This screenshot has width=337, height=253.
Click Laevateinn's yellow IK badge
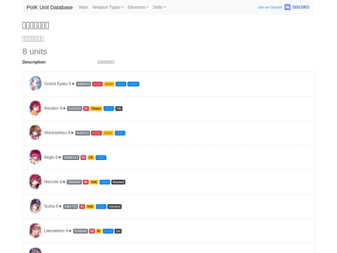click(x=99, y=231)
